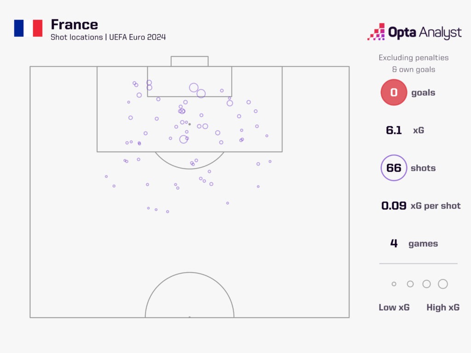471x353 pixels.
Task: Select the smallest xG legend circle
Action: tap(394, 284)
